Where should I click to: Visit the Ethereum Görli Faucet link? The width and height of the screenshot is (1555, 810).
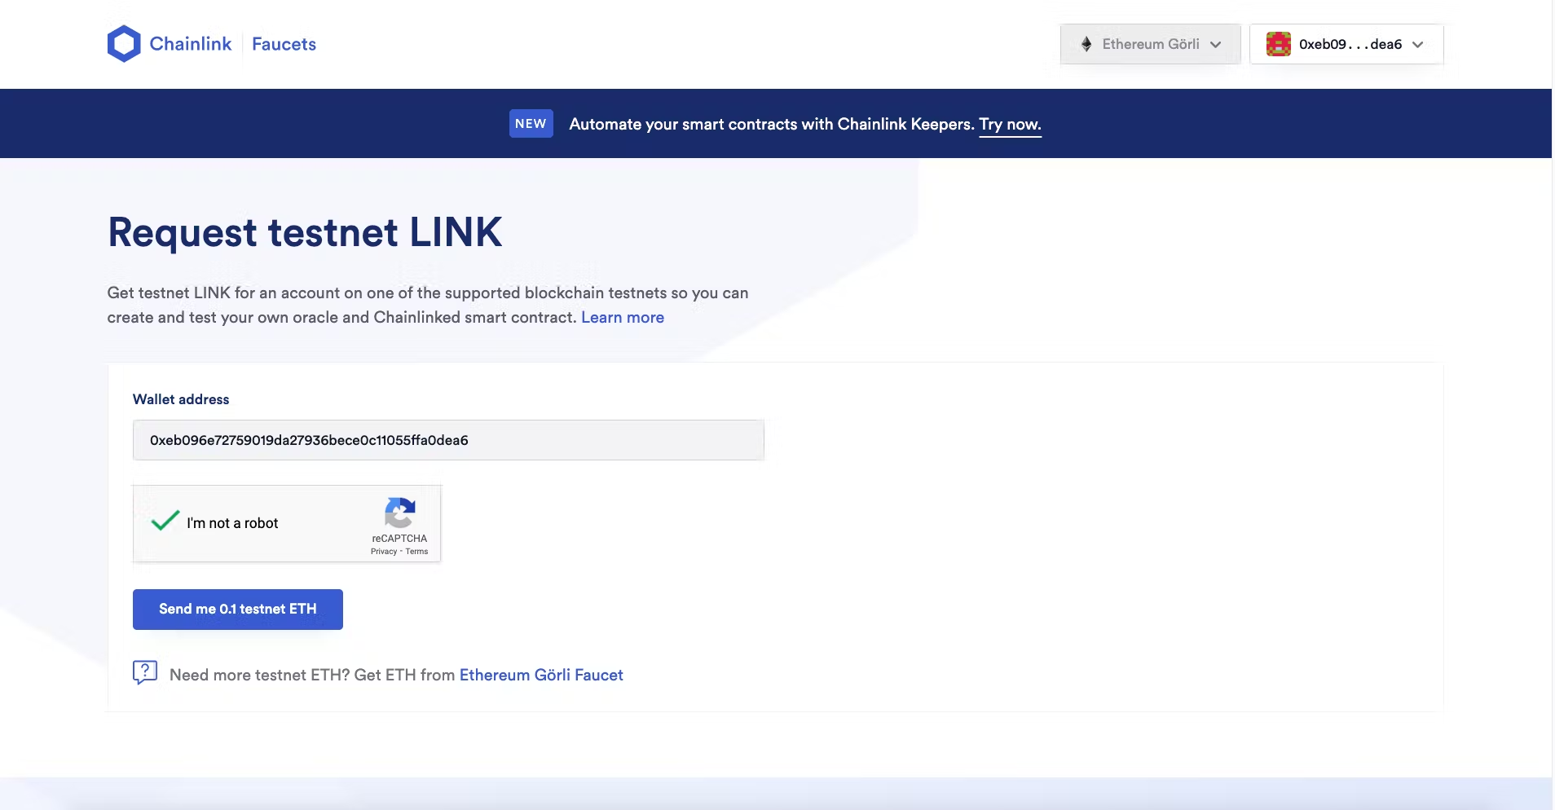coord(541,675)
